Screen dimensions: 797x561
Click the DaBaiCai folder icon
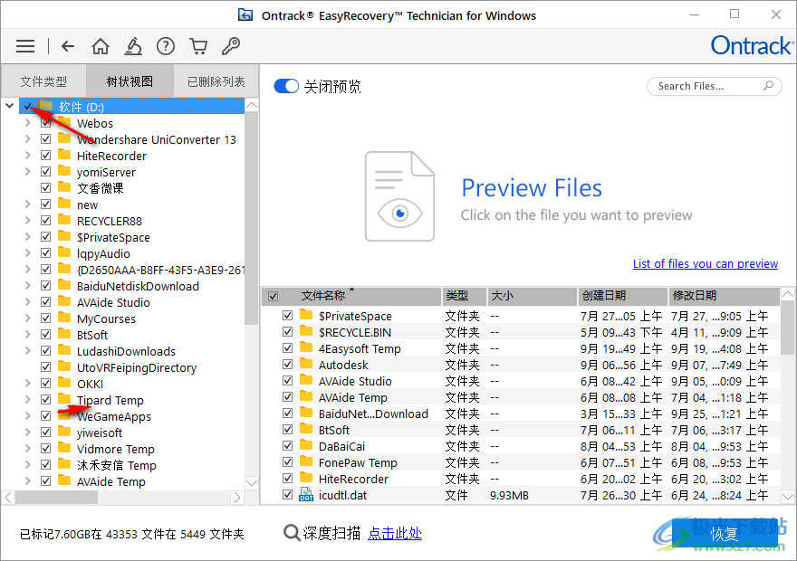[306, 445]
